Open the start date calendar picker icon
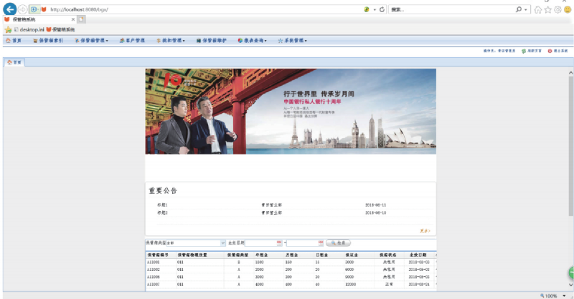The image size is (574, 299). click(x=279, y=243)
